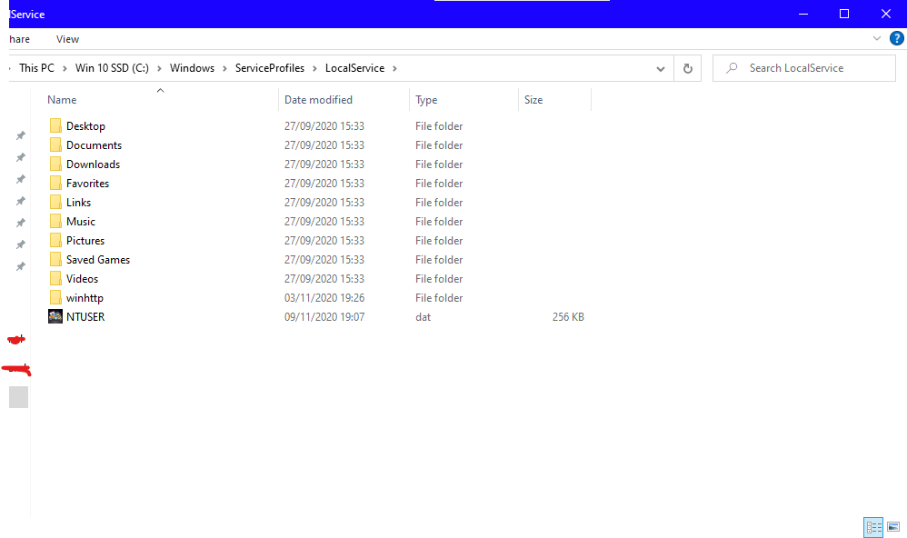Screen dimensions: 907x538
Task: Select the Favorites folder name
Action: pos(87,184)
